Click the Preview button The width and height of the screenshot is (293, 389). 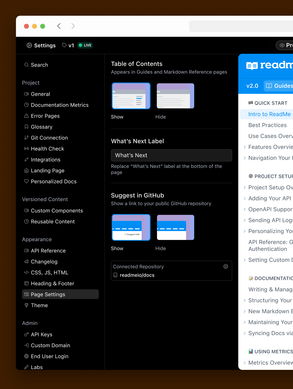[285, 45]
